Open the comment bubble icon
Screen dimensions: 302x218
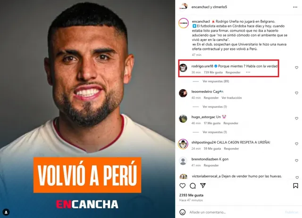tap(193, 186)
